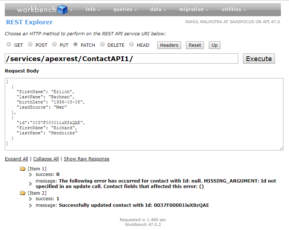Viewport: 289px width, 230px height.
Task: Click bullet icon beside 'Successfully updated contact' message
Action: pyautogui.click(x=31, y=205)
